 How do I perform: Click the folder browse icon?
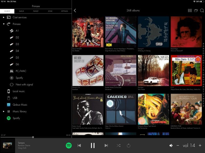(196, 11)
